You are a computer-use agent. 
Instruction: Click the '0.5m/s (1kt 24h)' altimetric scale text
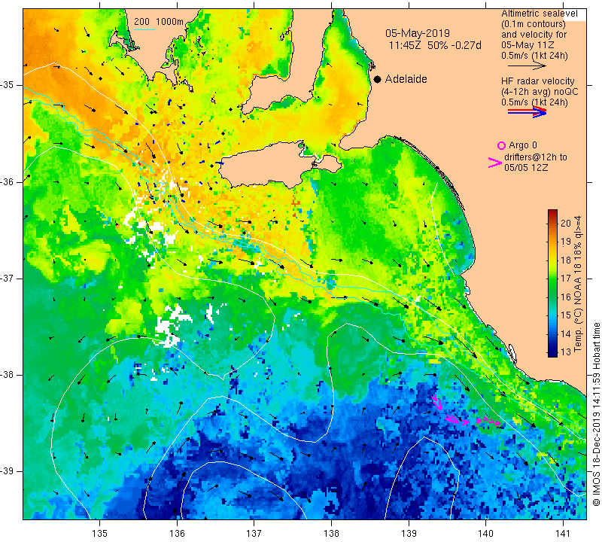534,56
